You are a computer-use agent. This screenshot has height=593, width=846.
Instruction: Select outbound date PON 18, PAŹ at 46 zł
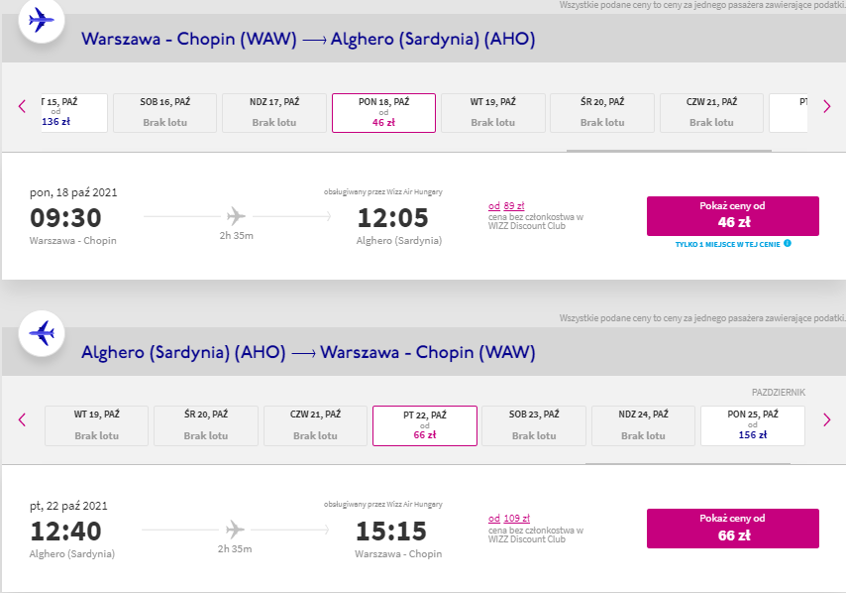[x=383, y=112]
